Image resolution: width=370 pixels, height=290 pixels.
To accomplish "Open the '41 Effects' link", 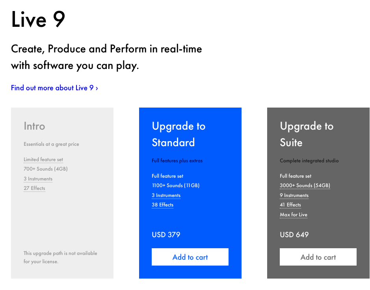I will [290, 205].
